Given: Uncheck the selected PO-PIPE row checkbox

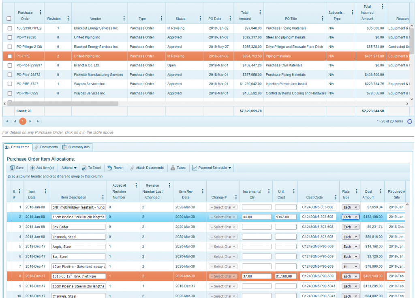Looking at the screenshot, I should [x=9, y=56].
